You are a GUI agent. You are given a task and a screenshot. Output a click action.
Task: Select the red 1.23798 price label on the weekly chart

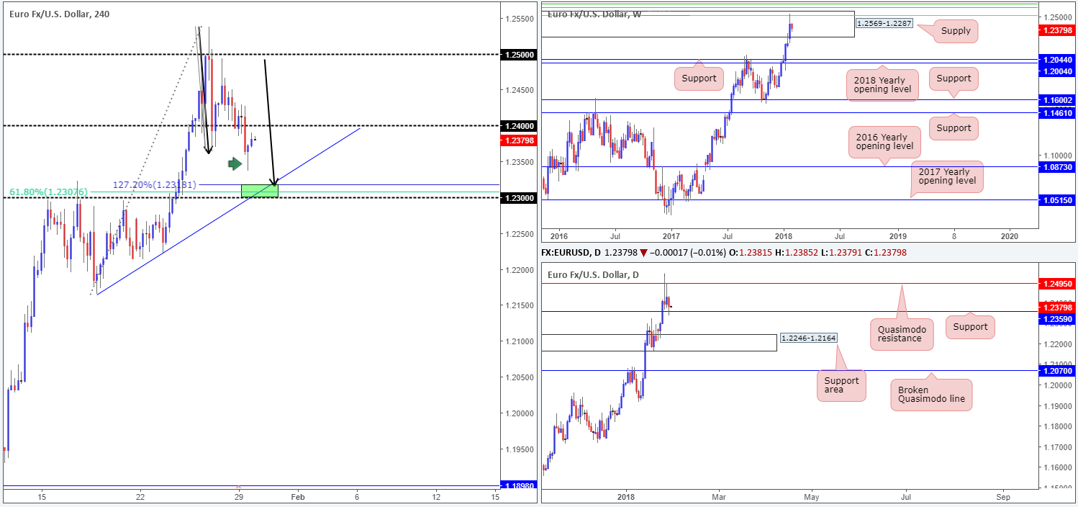[1056, 31]
